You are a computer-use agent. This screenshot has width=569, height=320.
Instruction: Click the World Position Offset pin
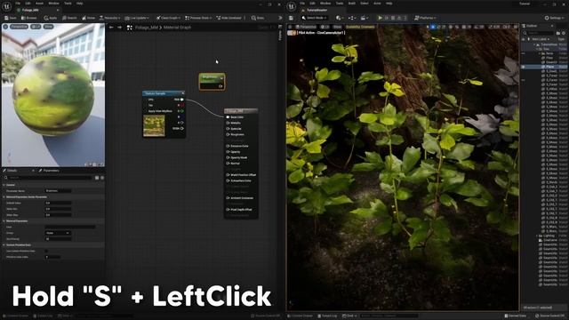coord(228,175)
